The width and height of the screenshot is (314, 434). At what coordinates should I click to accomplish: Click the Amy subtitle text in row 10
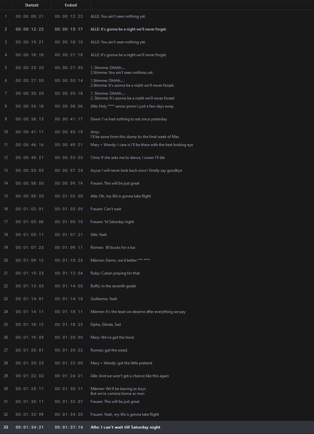click(x=135, y=134)
